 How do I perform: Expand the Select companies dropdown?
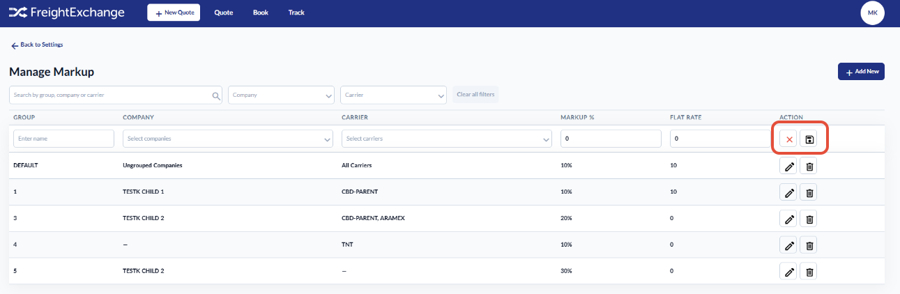(228, 139)
